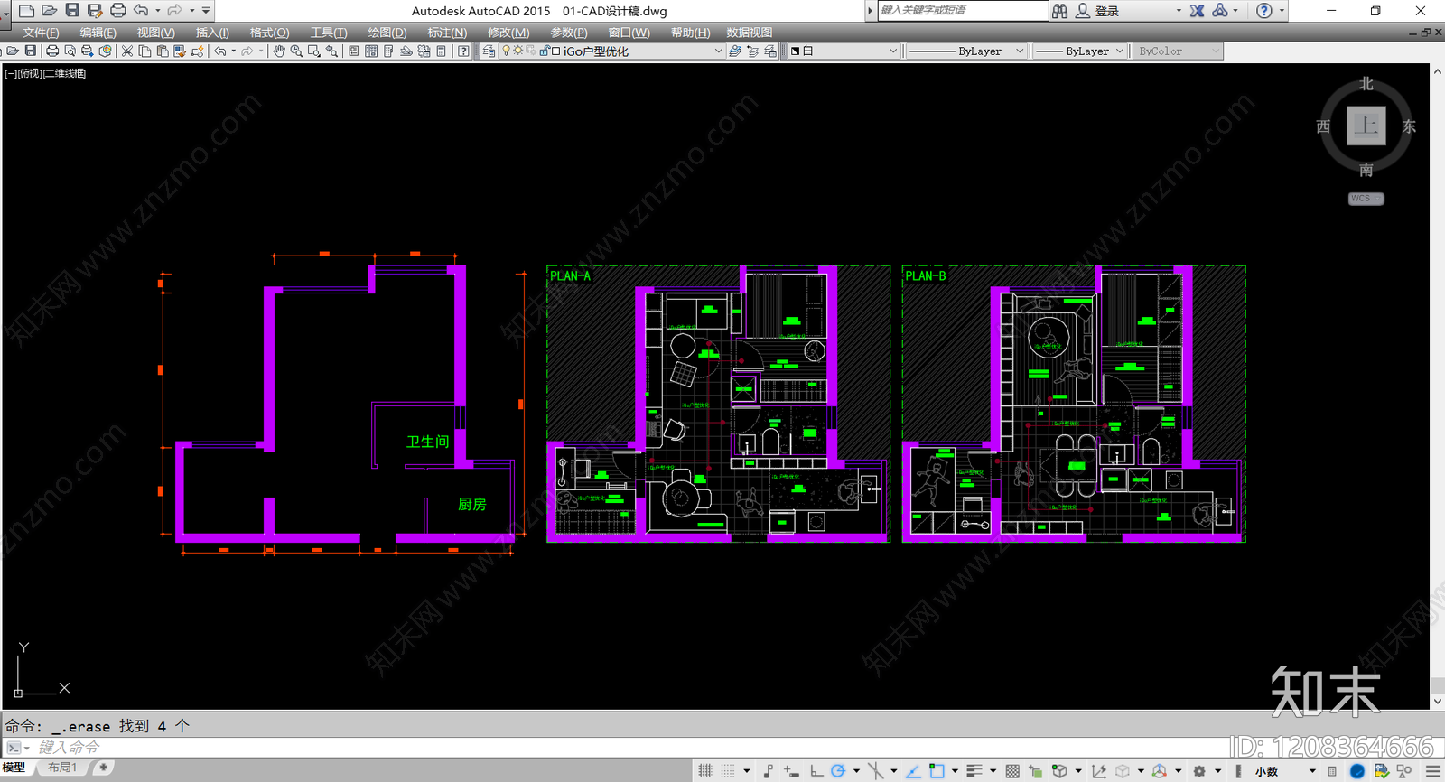
Task: Click the Help question mark toolbar icon
Action: coord(463,51)
